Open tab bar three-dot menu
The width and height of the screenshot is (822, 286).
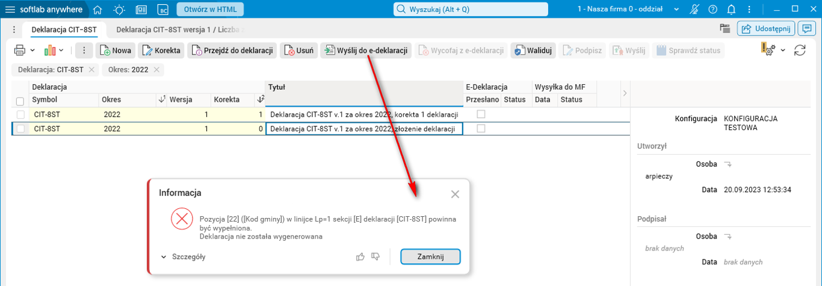[13, 30]
